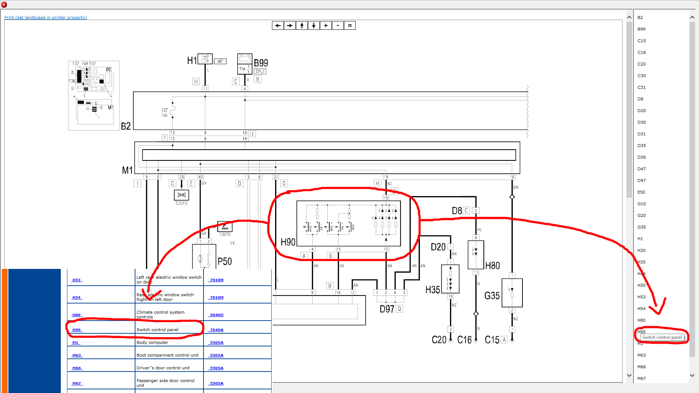
Task: Open the H80 climate control link
Action: 76,315
